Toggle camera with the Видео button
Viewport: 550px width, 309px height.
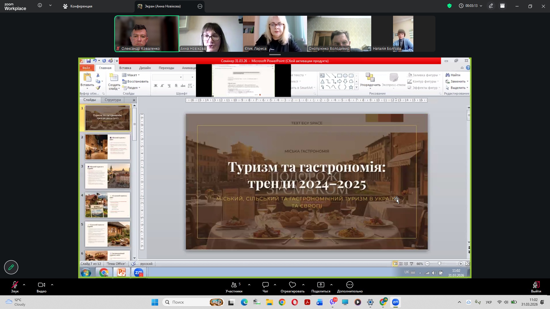tap(42, 285)
